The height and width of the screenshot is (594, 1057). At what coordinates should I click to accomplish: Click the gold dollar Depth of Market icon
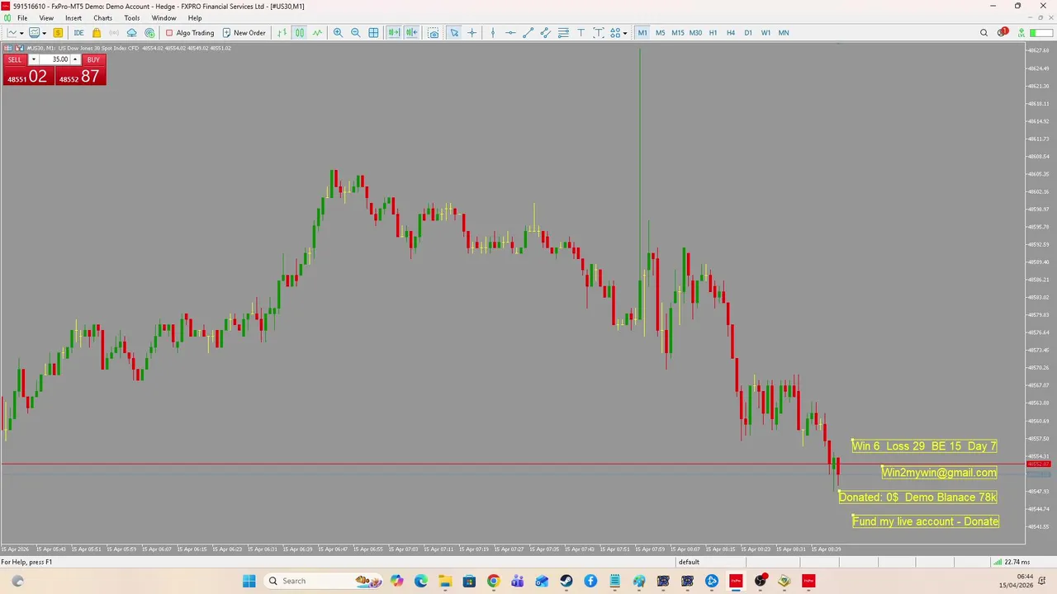tap(58, 33)
